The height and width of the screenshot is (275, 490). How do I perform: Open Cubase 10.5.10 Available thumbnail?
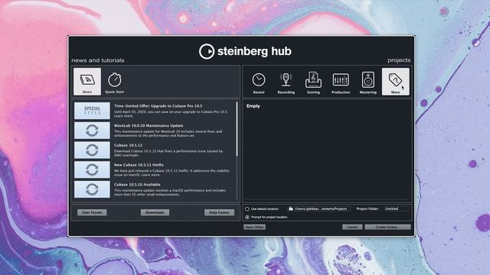tap(92, 189)
